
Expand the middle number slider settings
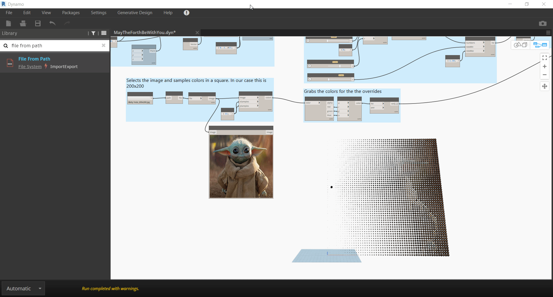coord(310,66)
